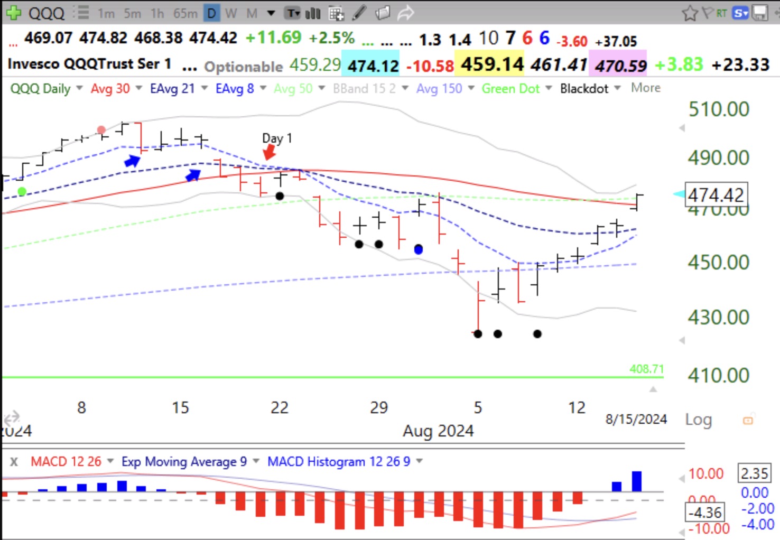Open the S scan dropdown button
The width and height of the screenshot is (780, 540).
(x=740, y=13)
